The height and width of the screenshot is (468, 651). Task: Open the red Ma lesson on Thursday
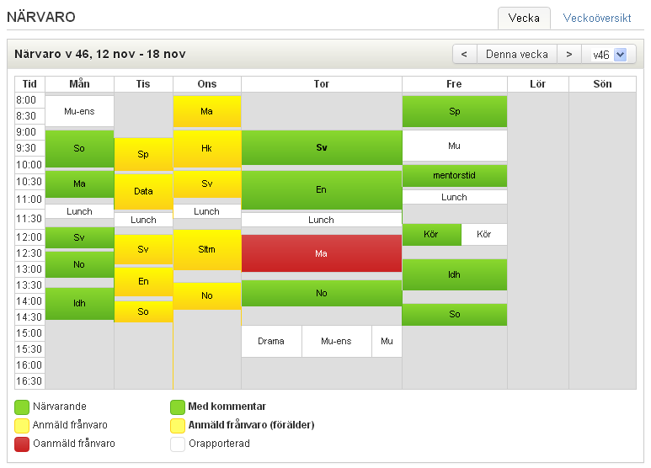click(x=322, y=253)
